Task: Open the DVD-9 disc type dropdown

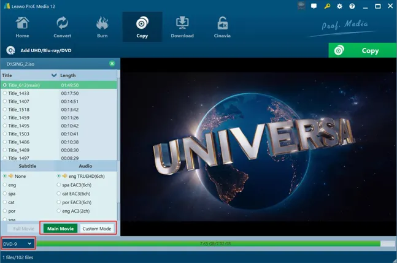Action: point(18,244)
